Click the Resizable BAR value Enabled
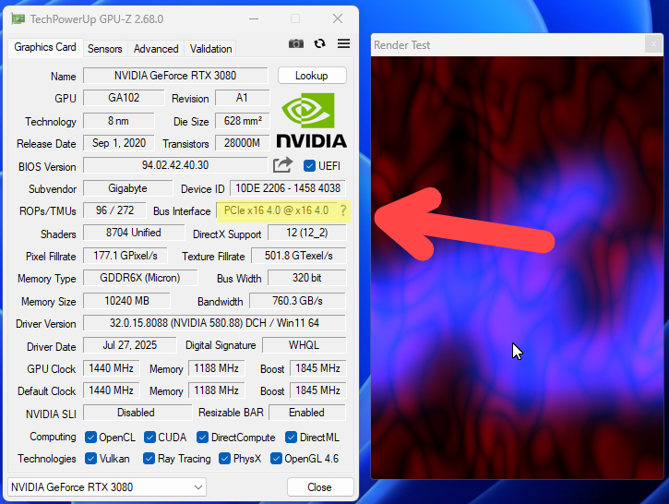The image size is (669, 504). click(x=306, y=413)
